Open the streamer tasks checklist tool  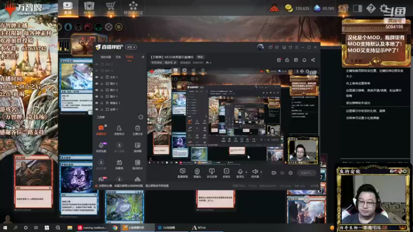[137, 130]
